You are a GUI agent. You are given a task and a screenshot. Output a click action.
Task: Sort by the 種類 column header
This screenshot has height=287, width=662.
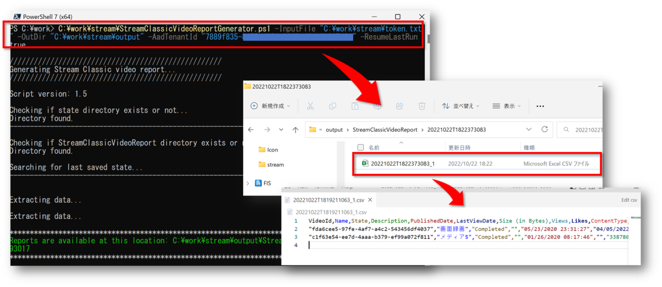click(x=529, y=148)
